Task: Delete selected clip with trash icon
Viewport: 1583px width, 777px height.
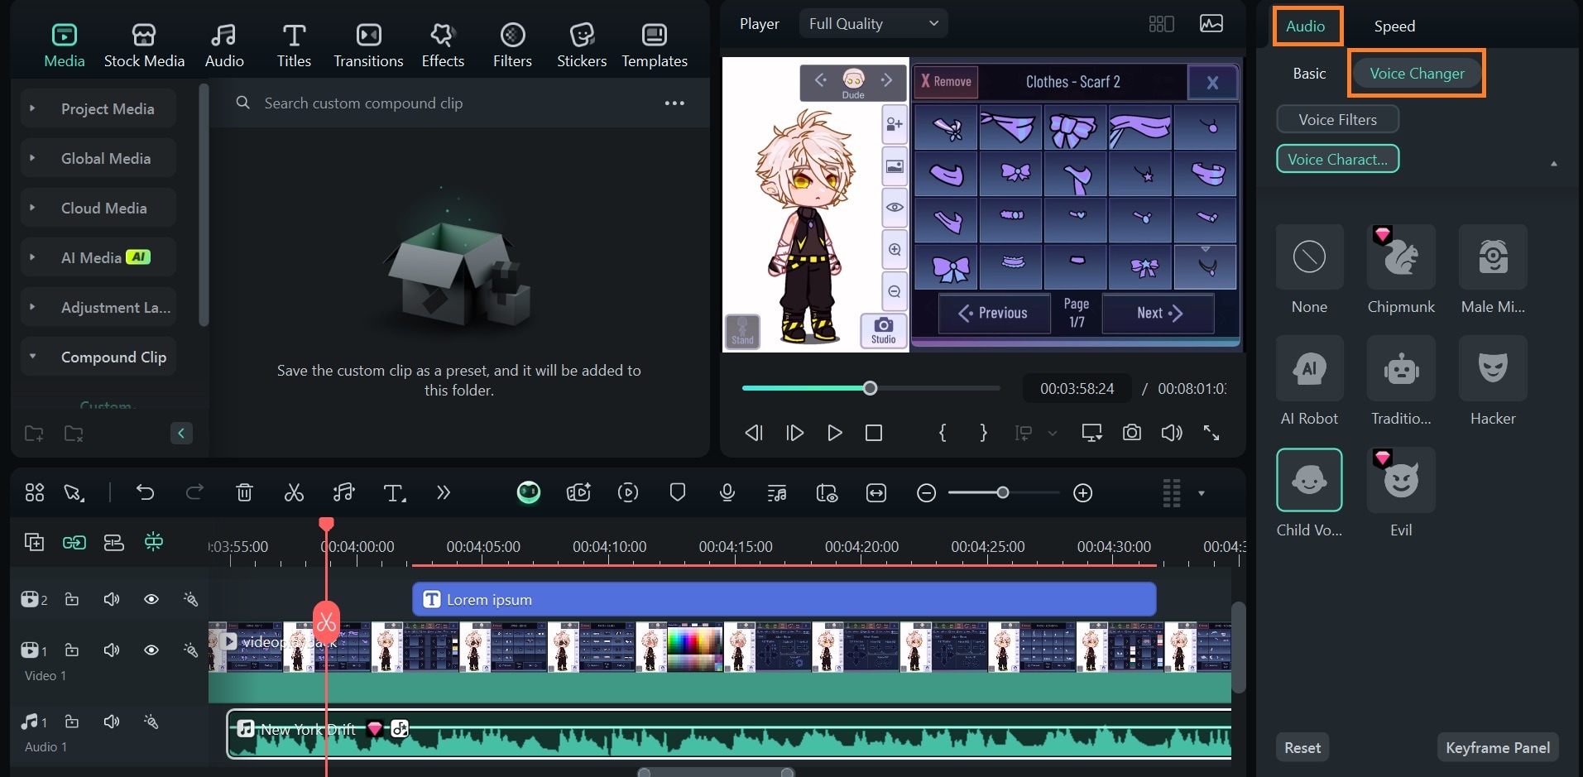Action: pyautogui.click(x=244, y=493)
